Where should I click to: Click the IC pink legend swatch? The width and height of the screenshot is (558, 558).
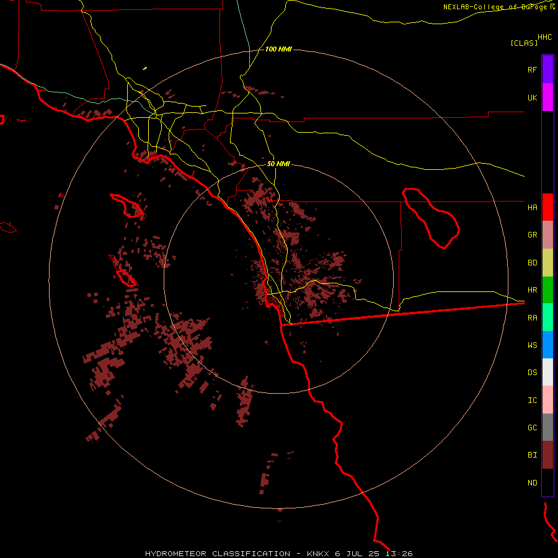547,400
